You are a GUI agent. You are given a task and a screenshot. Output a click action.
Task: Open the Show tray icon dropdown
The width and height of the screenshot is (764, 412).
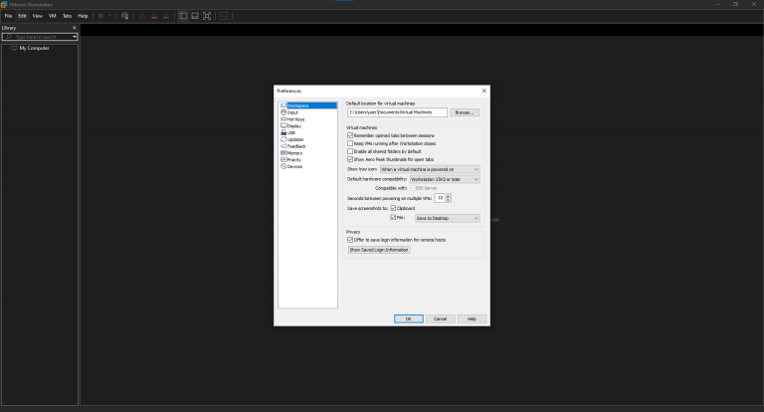430,169
